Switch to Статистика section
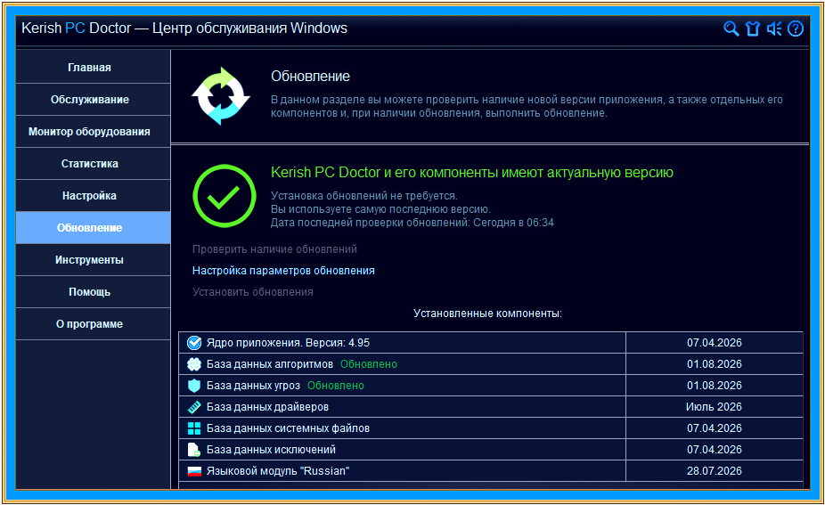Viewport: 825px width, 505px height. [x=94, y=164]
